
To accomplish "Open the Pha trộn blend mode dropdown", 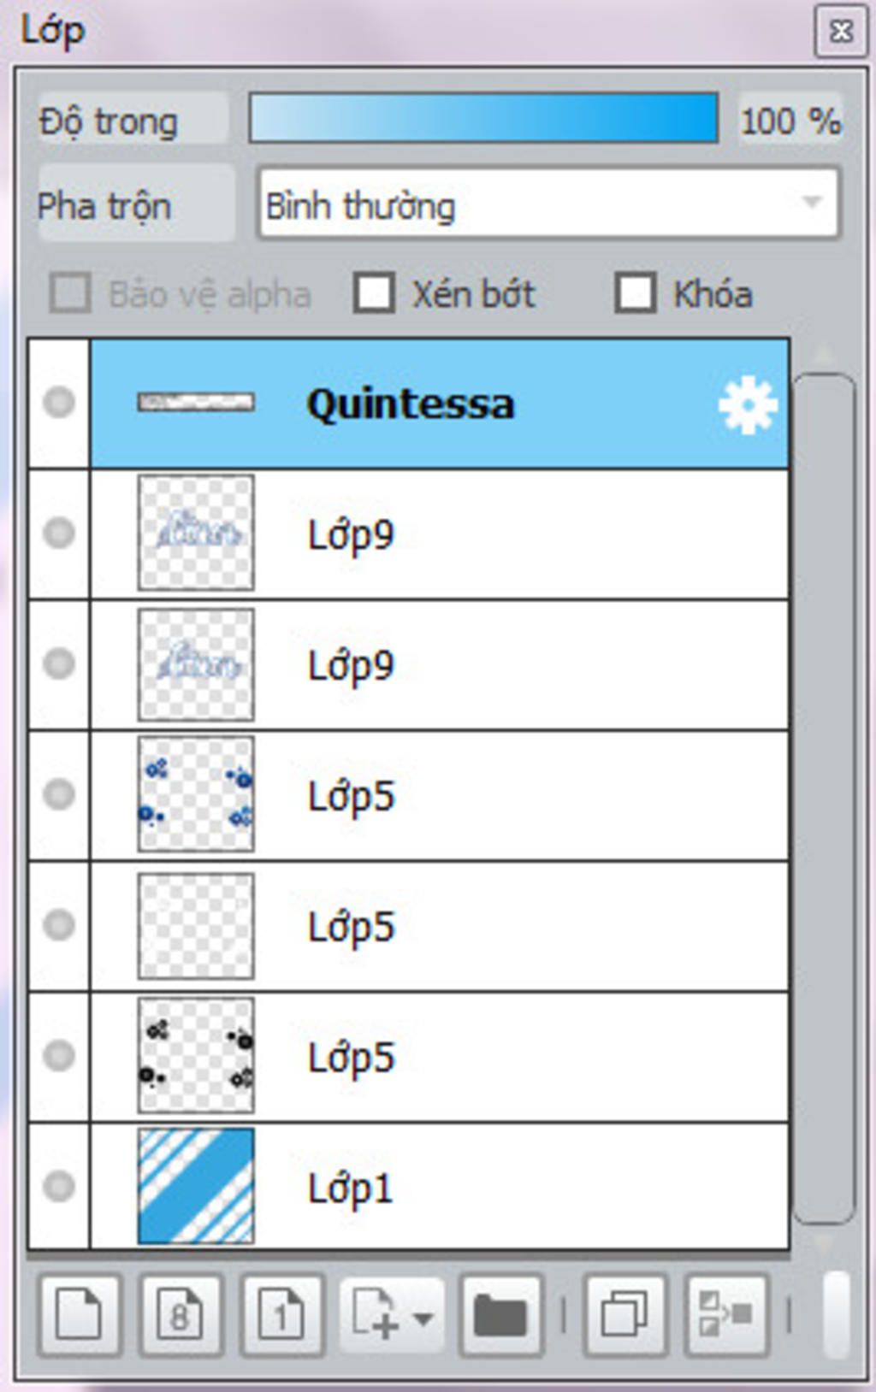I will [548, 204].
